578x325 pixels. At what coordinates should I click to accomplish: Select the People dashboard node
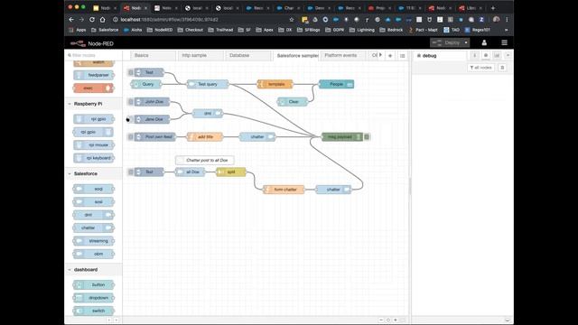336,84
